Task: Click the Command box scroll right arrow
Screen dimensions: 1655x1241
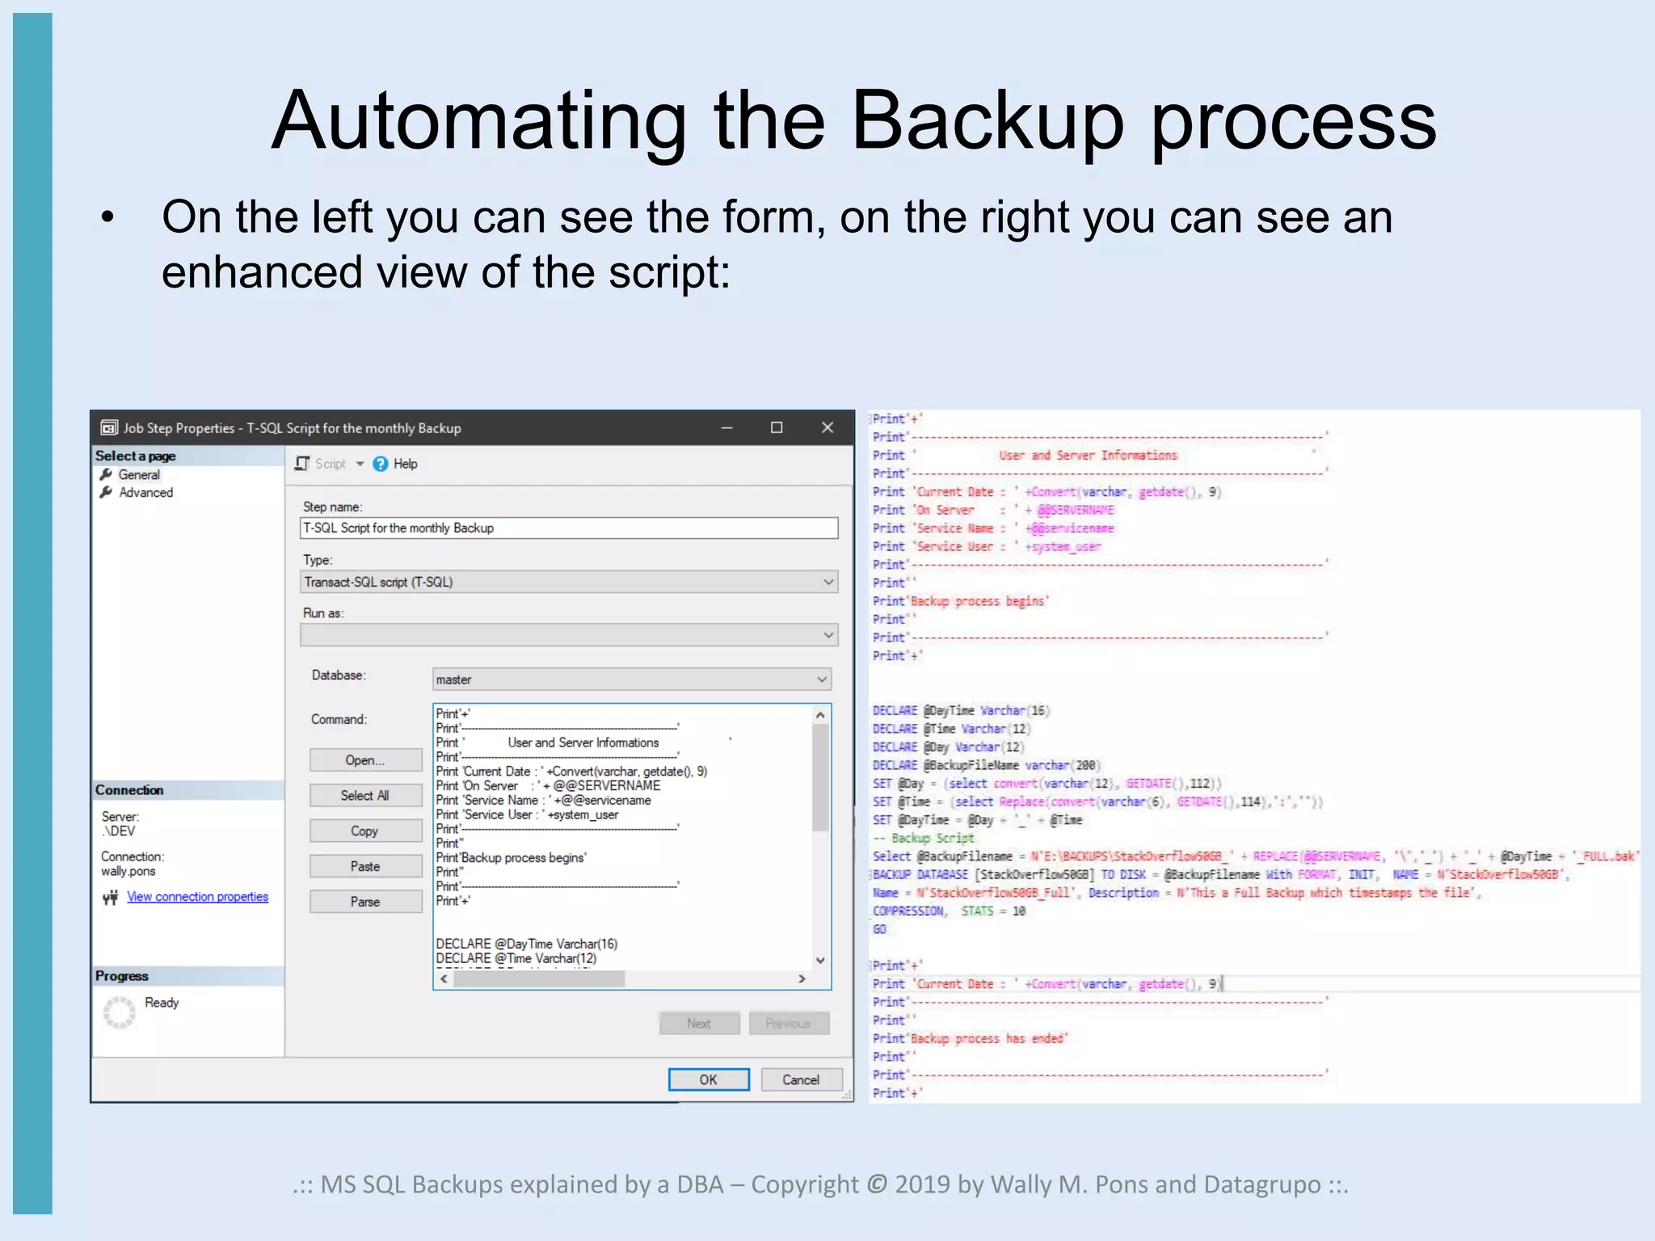Action: (802, 979)
